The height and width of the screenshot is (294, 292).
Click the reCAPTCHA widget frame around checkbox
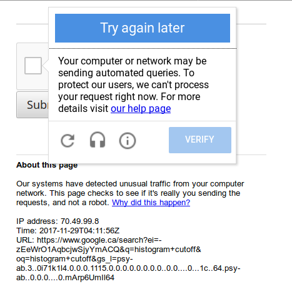click(33, 66)
